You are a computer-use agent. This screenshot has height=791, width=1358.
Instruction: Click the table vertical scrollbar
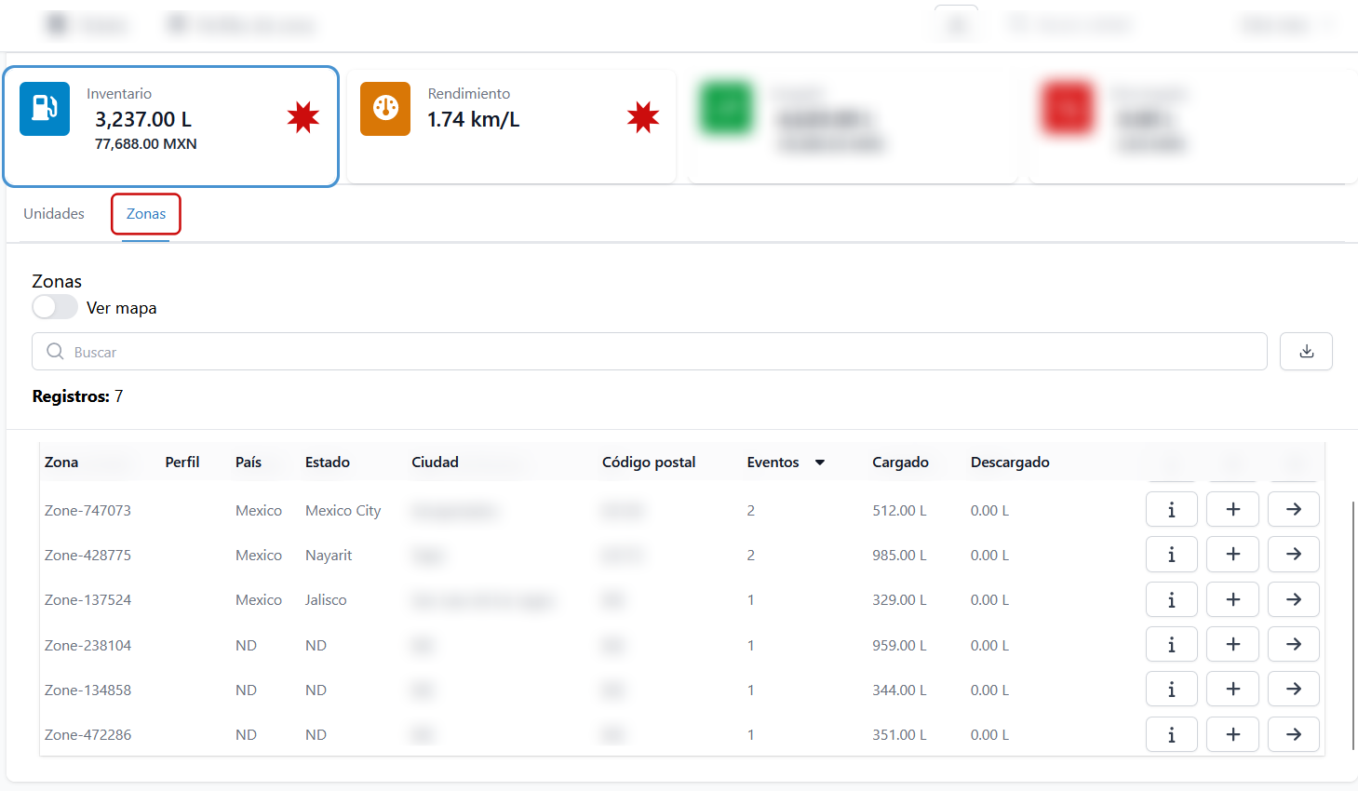coord(1352,623)
